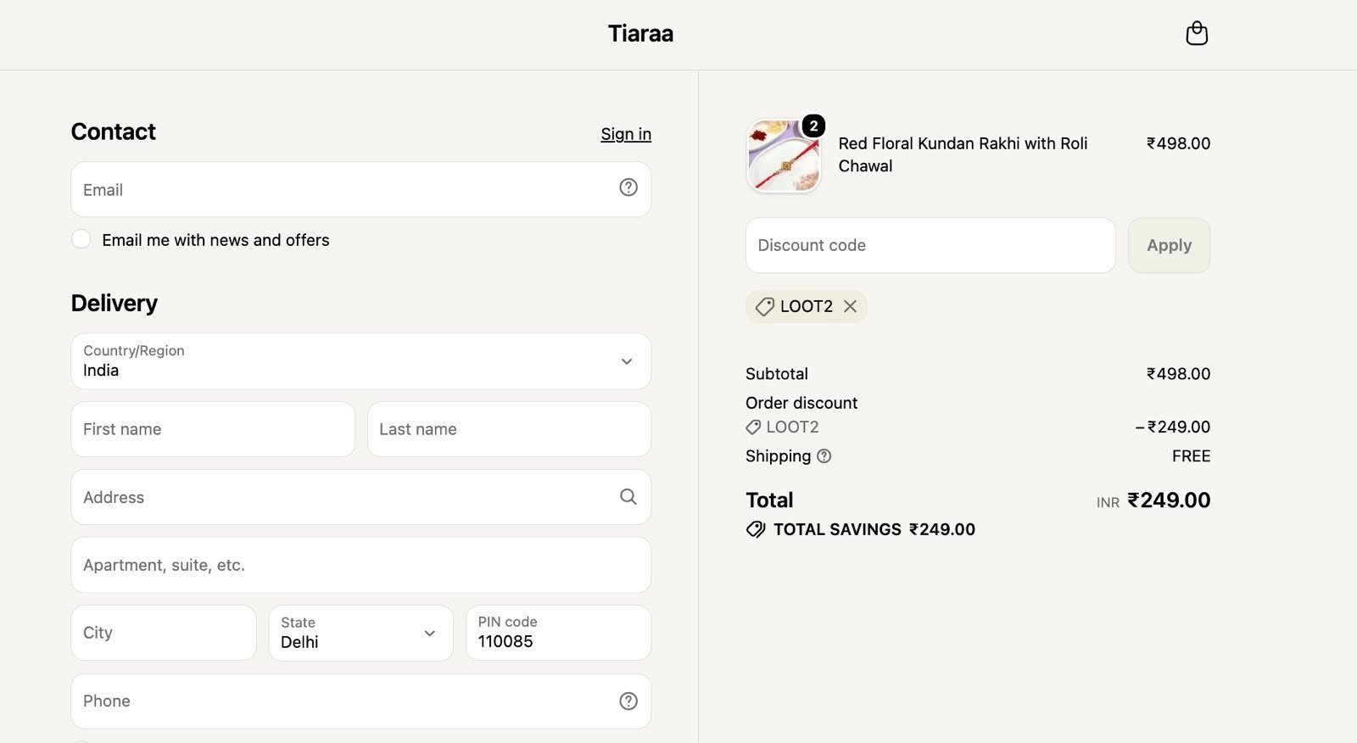
Task: Open the Country/Region dropdown
Action: click(361, 361)
